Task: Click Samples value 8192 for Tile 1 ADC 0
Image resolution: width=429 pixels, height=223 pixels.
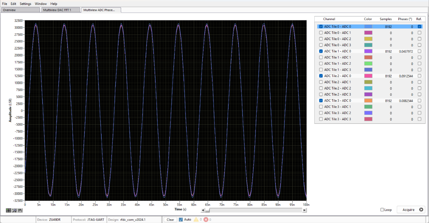Action: 388,51
